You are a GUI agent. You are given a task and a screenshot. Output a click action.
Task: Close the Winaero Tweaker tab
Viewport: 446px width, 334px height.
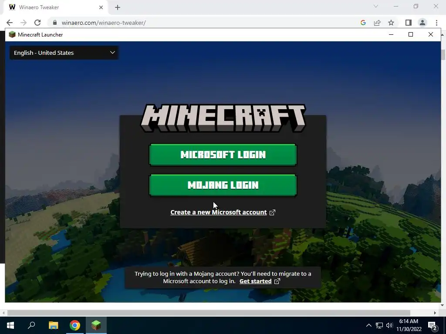point(101,7)
